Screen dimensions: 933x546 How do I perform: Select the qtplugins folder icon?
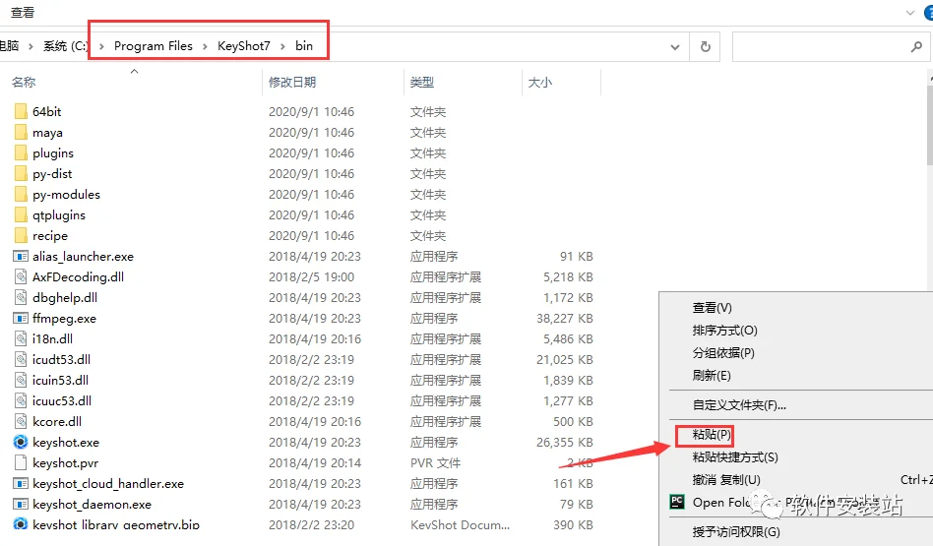21,214
